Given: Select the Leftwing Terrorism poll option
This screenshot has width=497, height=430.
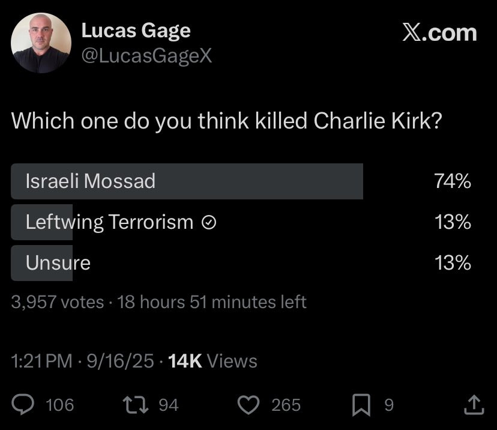Looking at the screenshot, I should 241,222.
